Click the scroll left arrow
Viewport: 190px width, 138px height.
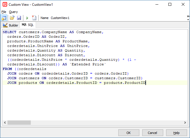coord(4,123)
